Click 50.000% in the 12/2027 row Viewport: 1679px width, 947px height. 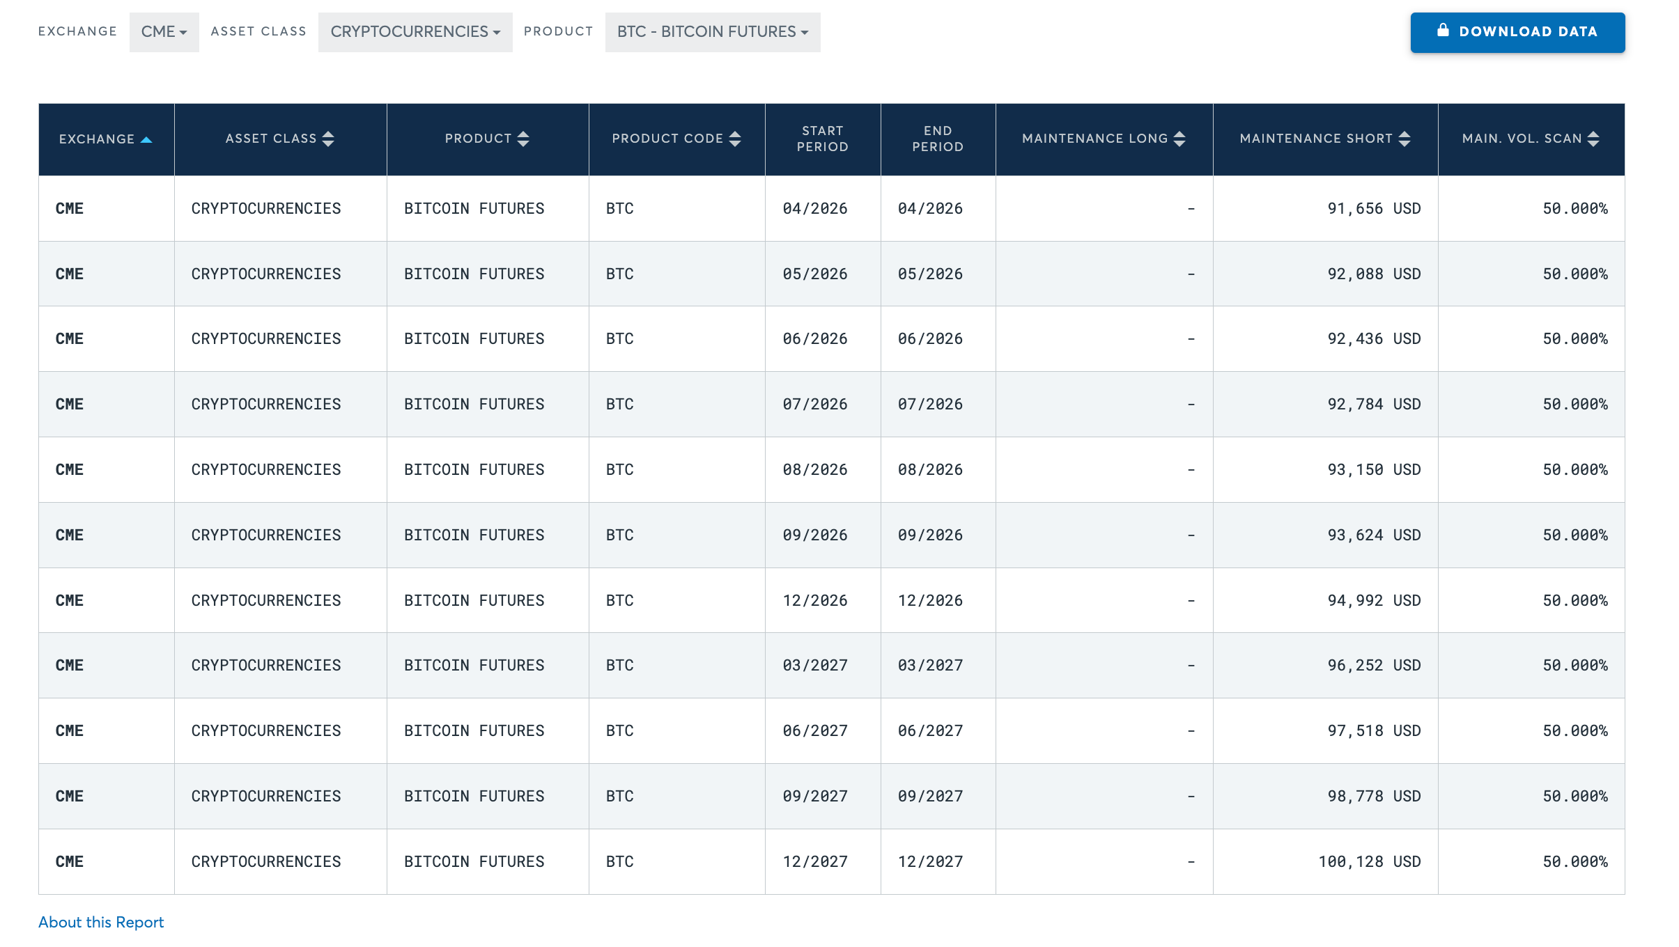tap(1575, 861)
